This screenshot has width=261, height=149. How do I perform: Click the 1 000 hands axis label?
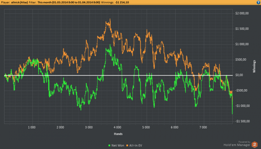(32, 127)
